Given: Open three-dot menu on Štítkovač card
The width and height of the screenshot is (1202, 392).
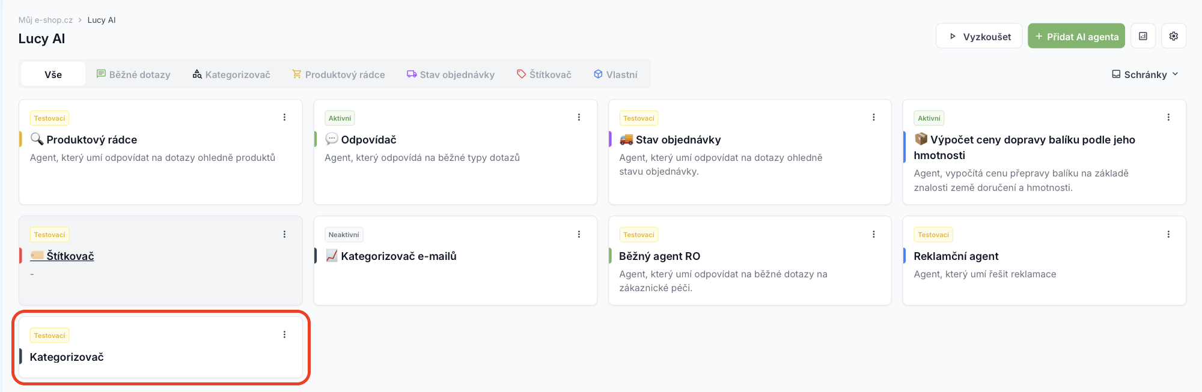Looking at the screenshot, I should 284,234.
